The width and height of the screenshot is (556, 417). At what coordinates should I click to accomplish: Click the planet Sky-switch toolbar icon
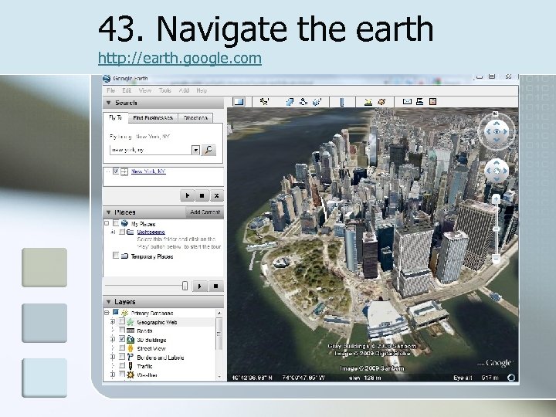pyautogui.click(x=381, y=102)
